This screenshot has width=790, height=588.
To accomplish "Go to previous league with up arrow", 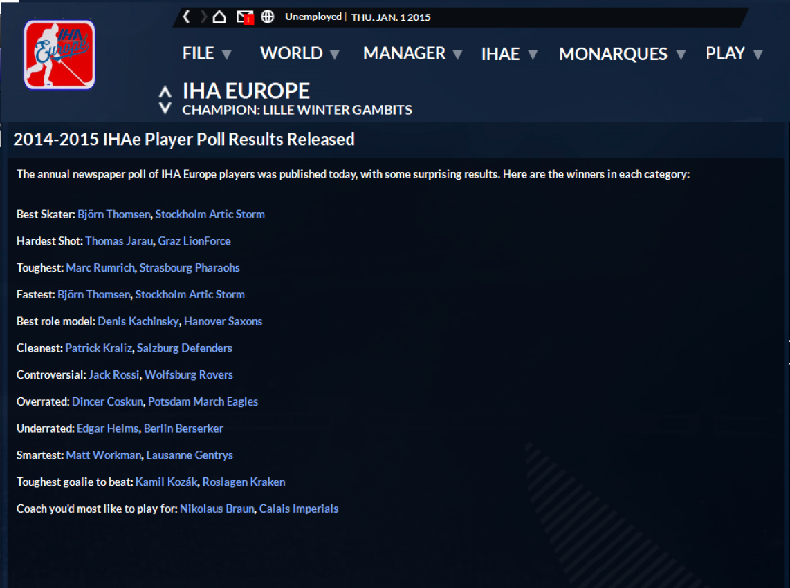I will 165,92.
